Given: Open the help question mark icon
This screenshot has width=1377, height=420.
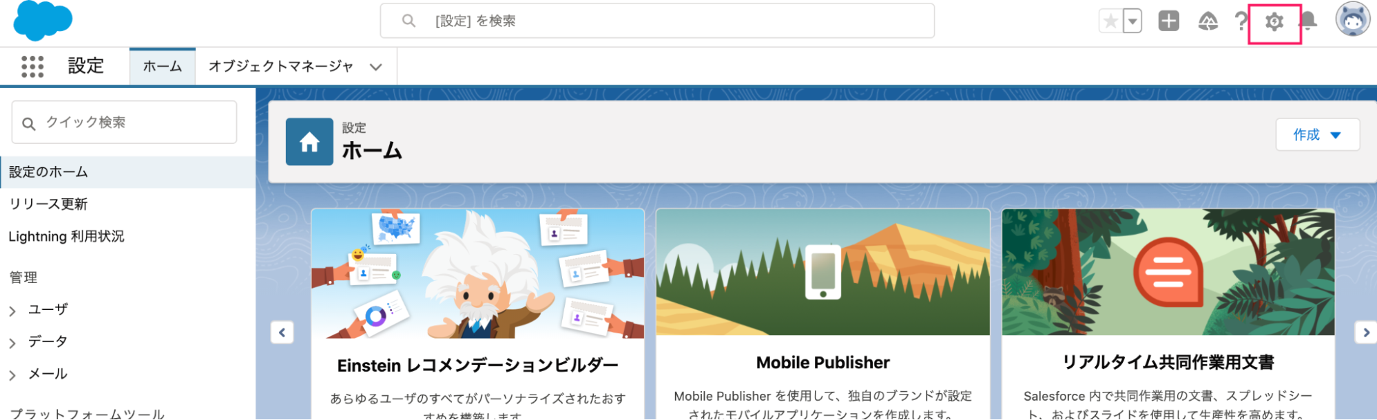Looking at the screenshot, I should [1241, 21].
